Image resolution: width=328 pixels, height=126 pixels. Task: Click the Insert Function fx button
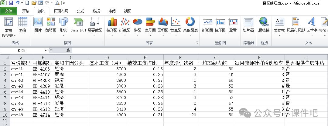(x=68, y=50)
